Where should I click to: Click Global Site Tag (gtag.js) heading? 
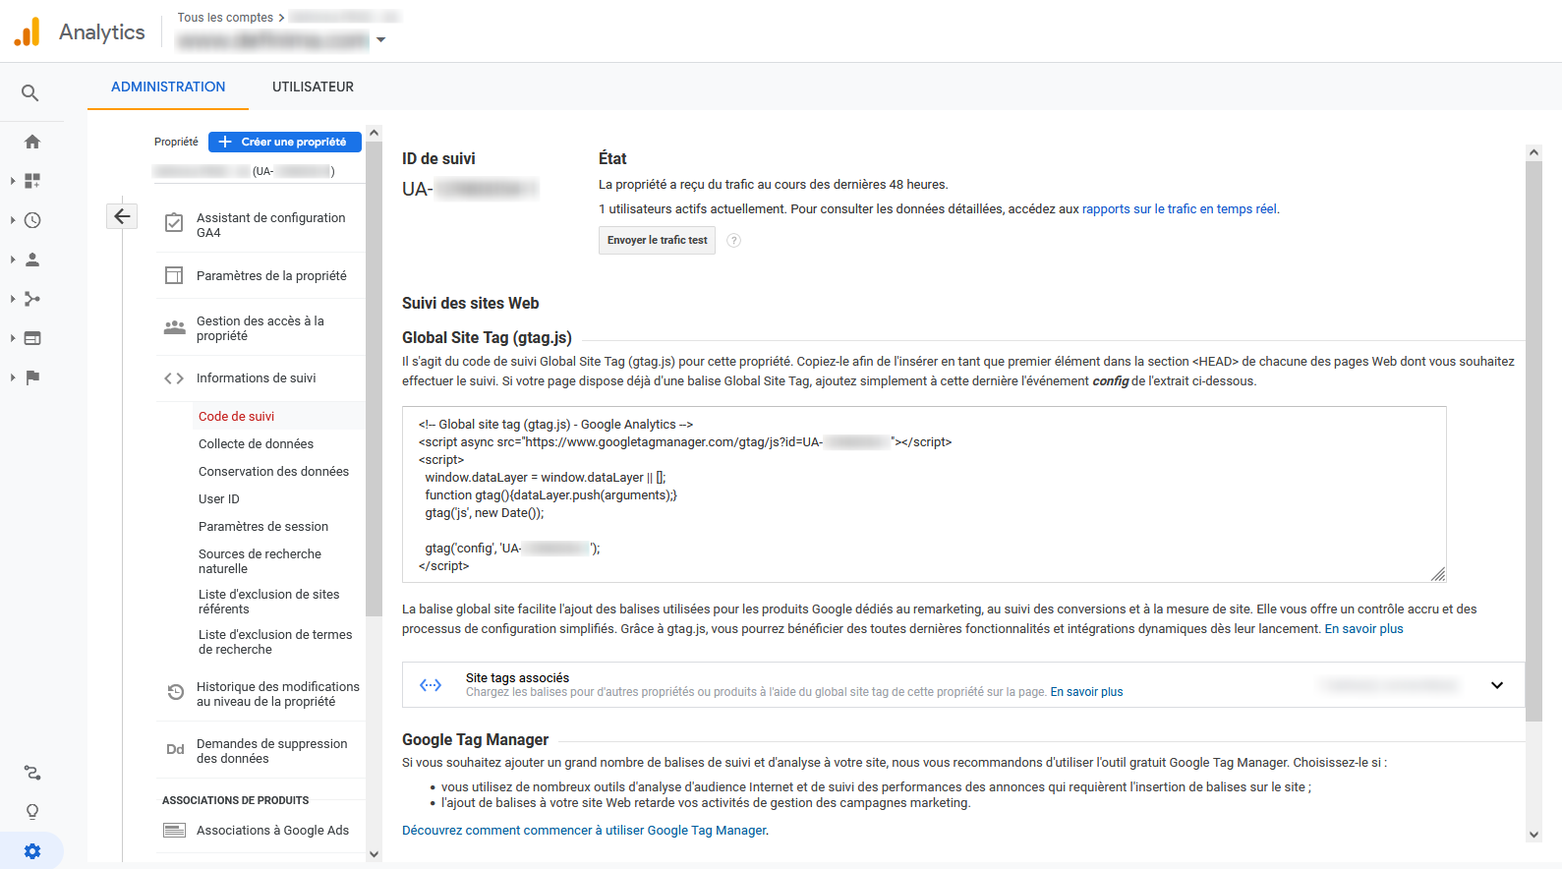487,338
